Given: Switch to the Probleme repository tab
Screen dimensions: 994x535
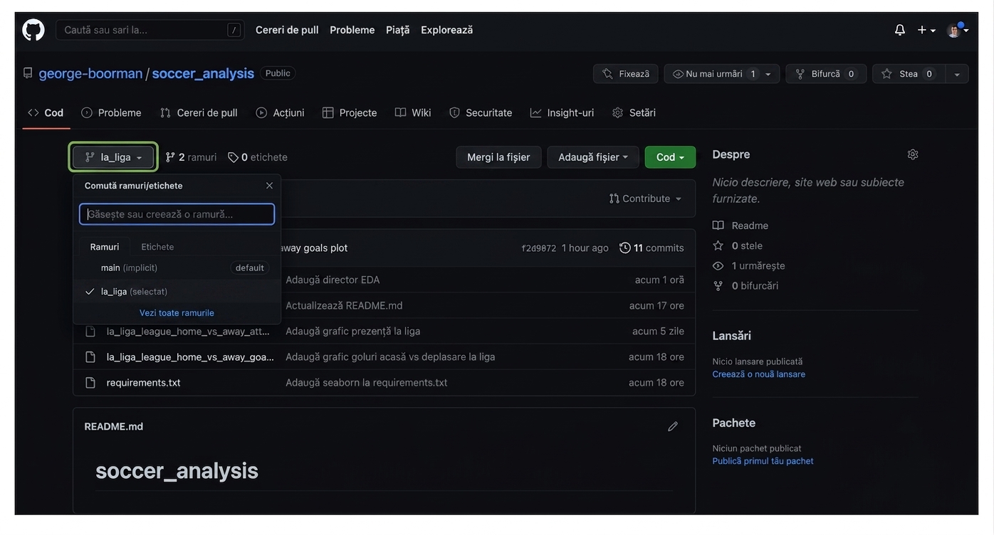Looking at the screenshot, I should 111,112.
